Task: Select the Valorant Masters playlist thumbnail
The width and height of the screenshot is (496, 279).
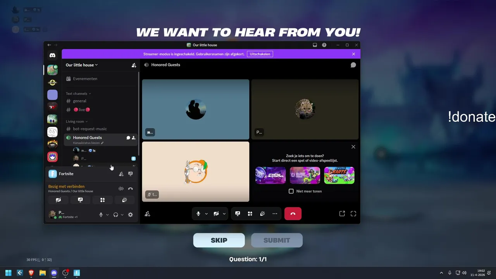Action: [305, 175]
